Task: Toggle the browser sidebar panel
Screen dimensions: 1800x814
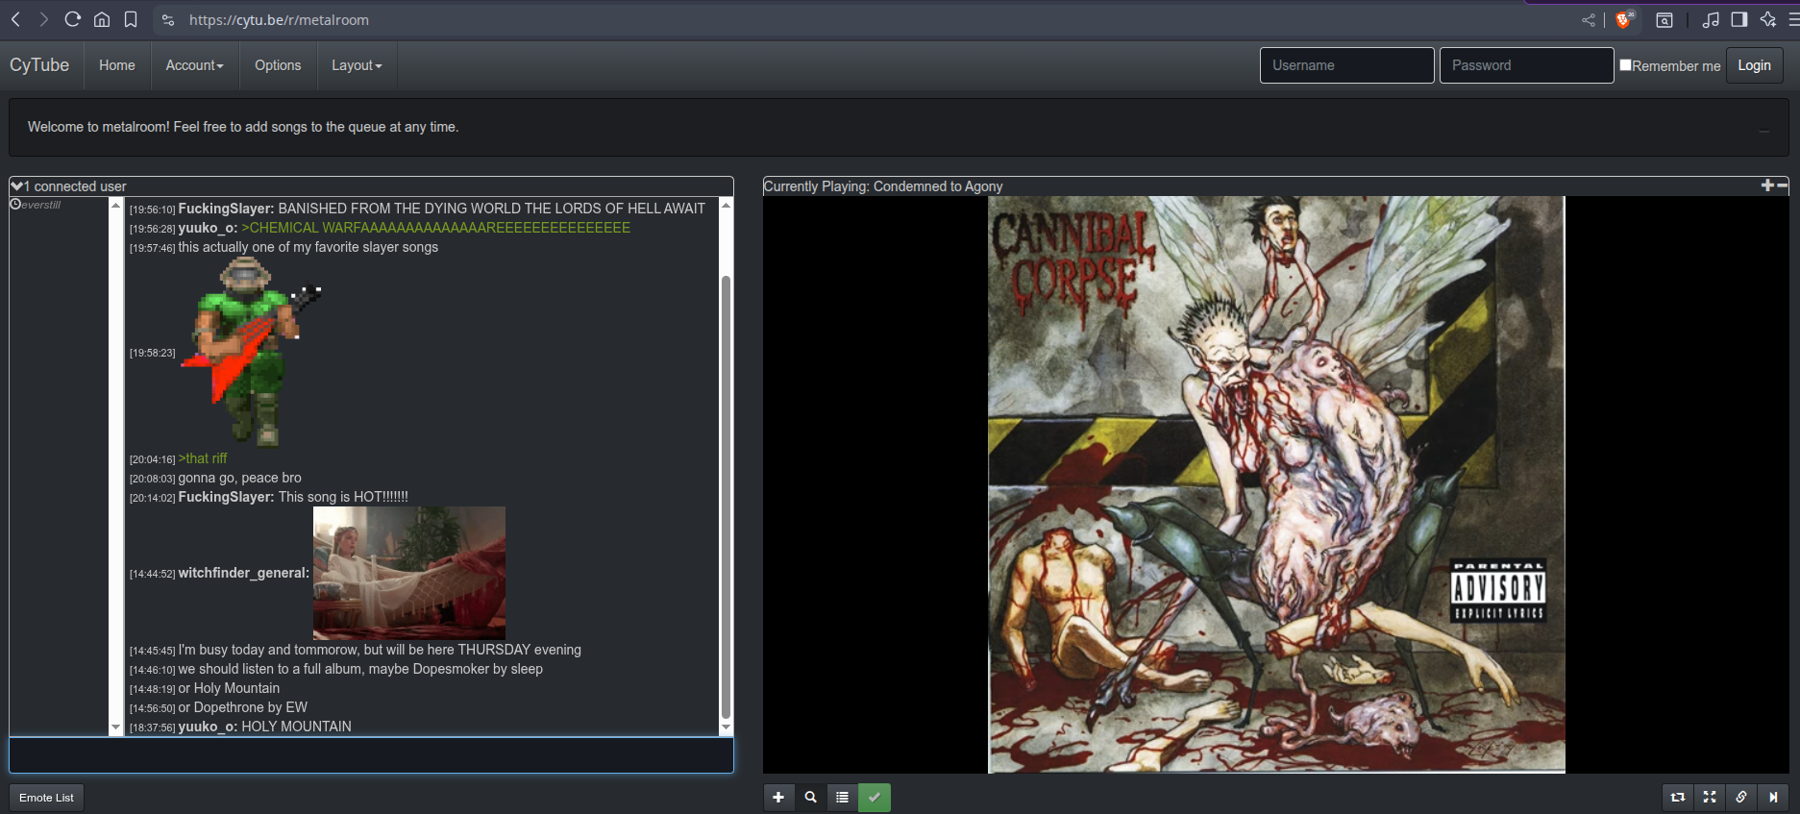Action: coord(1739,19)
